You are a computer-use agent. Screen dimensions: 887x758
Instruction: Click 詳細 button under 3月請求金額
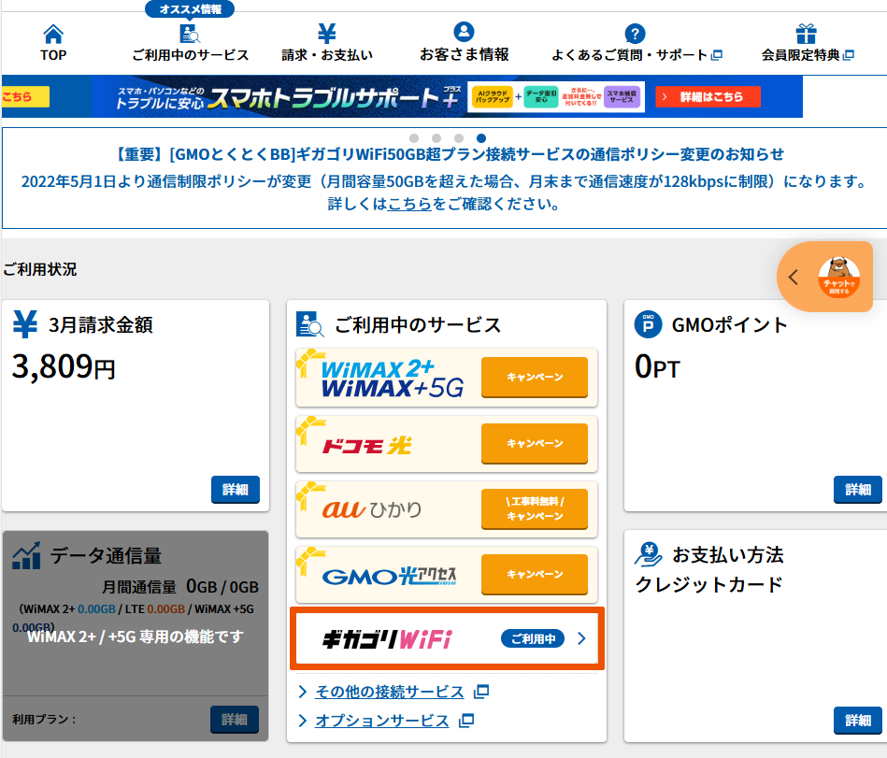[x=235, y=490]
